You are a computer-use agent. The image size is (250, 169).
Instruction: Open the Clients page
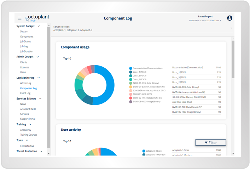coord(24,62)
